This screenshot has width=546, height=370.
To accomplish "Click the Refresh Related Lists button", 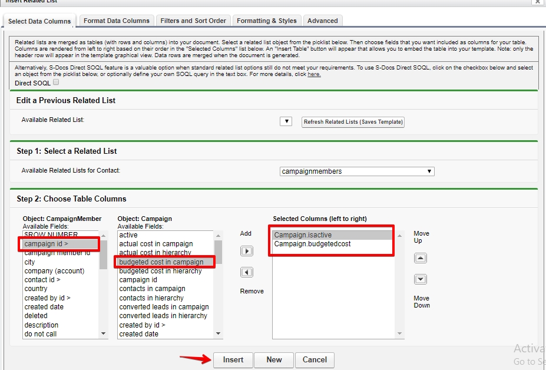I will tap(352, 121).
